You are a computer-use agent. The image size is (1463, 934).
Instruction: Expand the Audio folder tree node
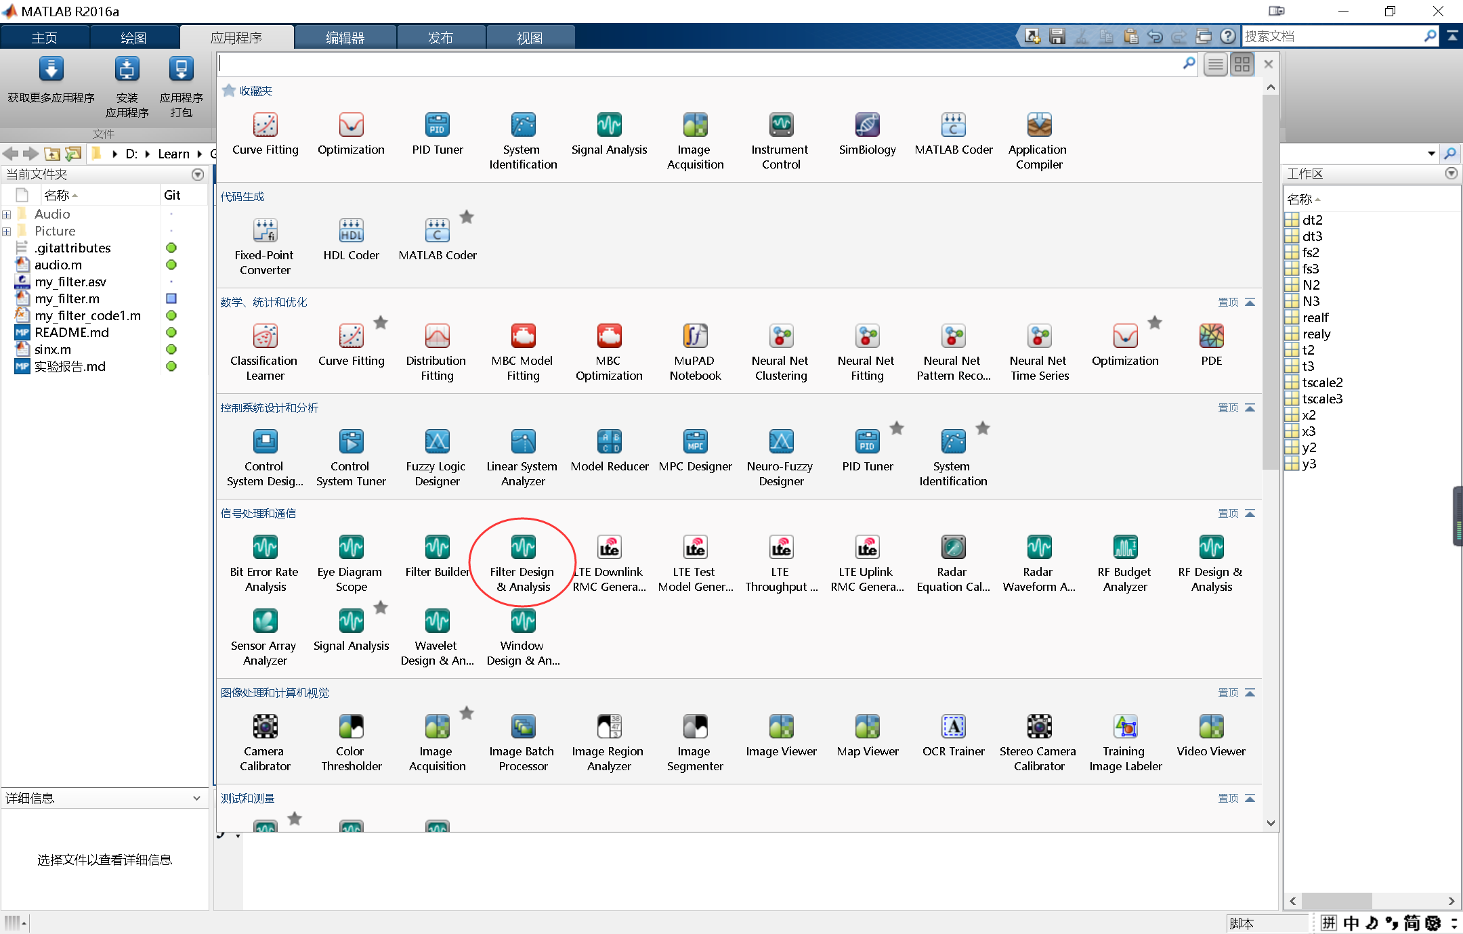[x=7, y=215]
